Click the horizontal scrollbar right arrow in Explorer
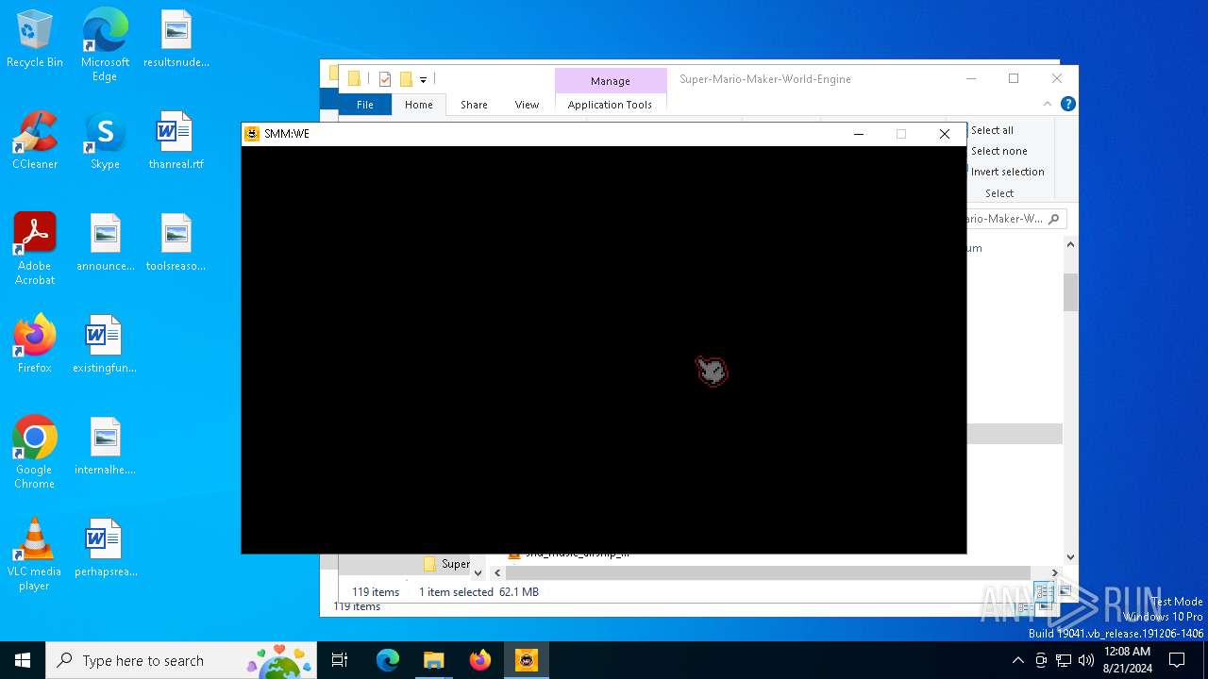Screen dimensions: 1208x679 pyautogui.click(x=1054, y=572)
